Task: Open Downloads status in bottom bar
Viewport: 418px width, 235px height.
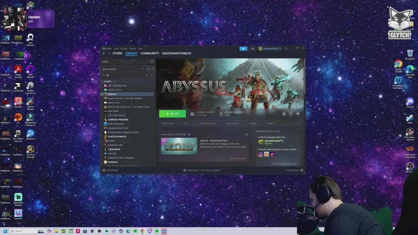Action: (x=201, y=170)
